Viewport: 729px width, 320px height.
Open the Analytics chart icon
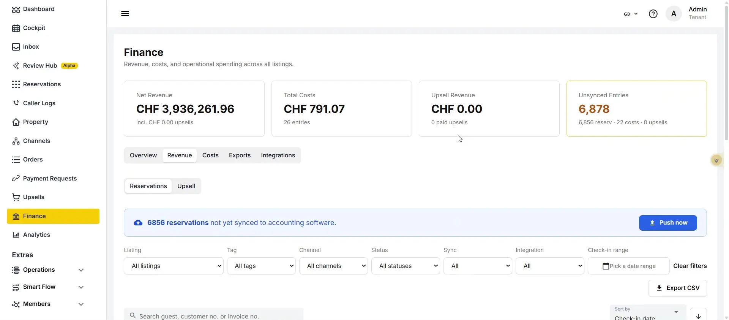[16, 235]
